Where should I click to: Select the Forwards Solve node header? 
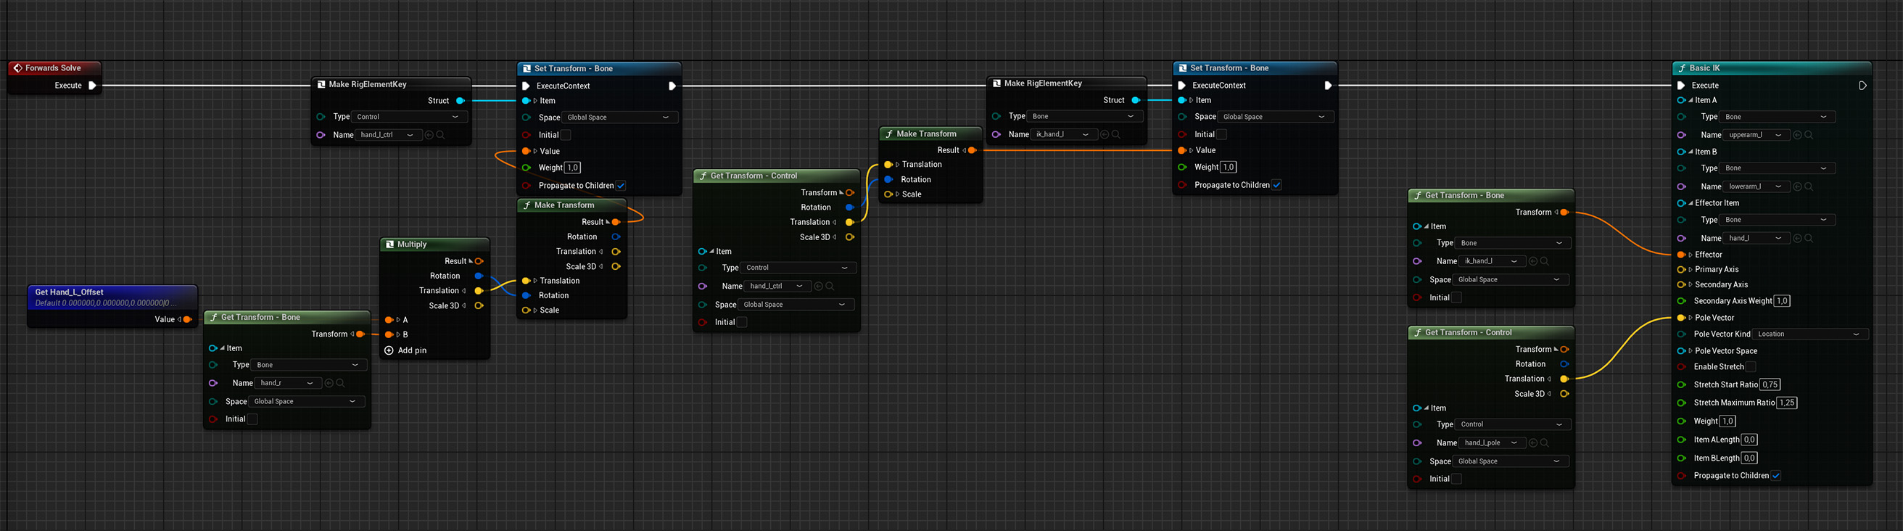(54, 68)
